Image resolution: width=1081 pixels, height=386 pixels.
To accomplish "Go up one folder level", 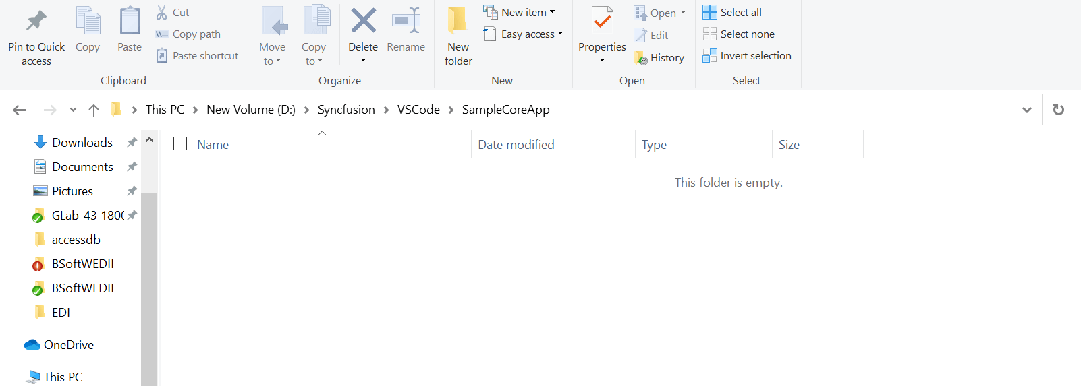I will pyautogui.click(x=94, y=110).
